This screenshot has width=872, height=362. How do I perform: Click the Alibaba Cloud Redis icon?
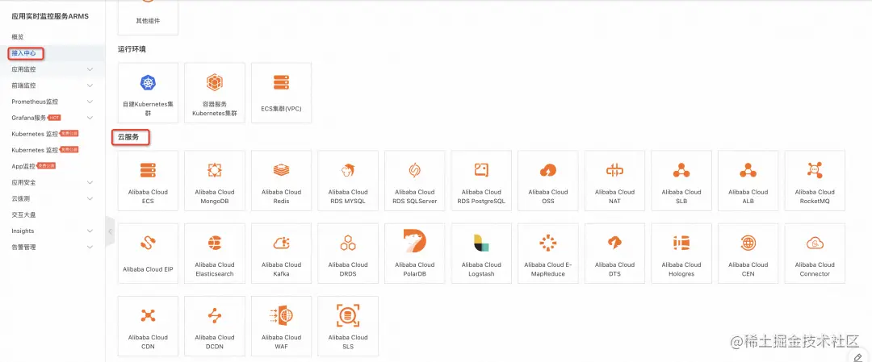click(x=282, y=170)
